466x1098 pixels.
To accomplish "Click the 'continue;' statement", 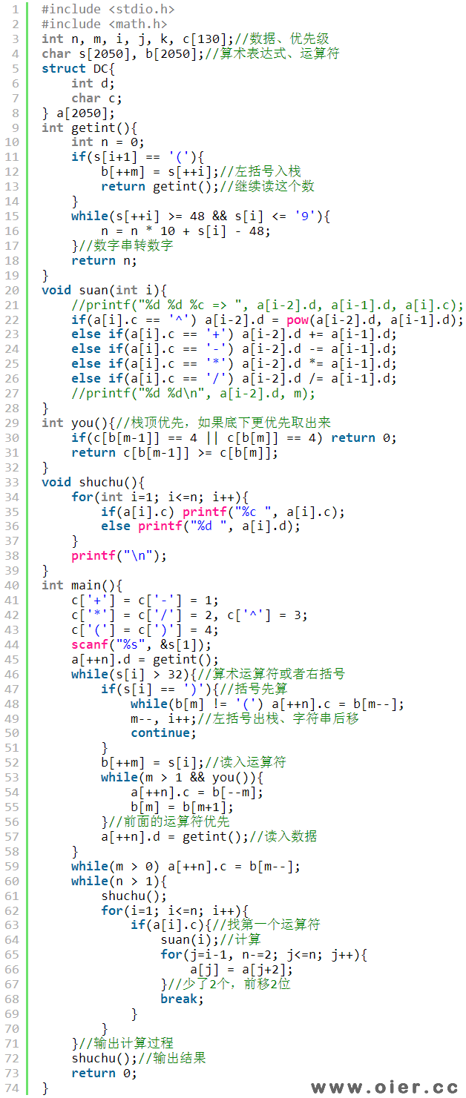I will tap(164, 733).
